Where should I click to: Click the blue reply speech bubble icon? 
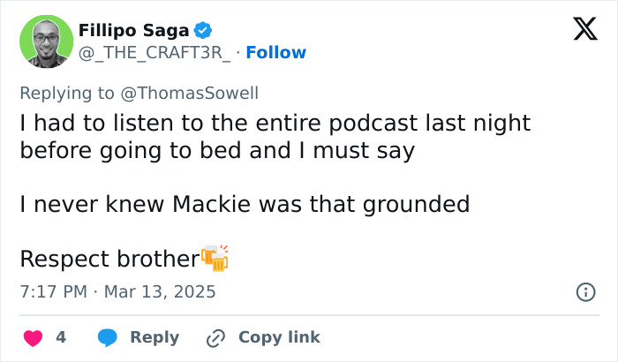[x=108, y=337]
